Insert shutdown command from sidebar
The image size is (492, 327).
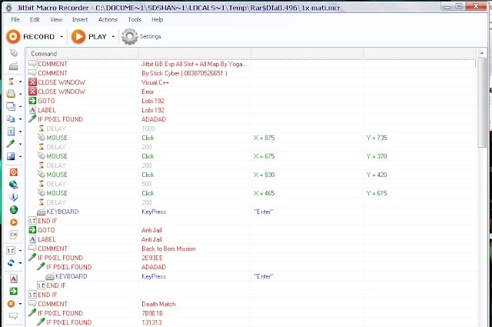pyautogui.click(x=14, y=172)
